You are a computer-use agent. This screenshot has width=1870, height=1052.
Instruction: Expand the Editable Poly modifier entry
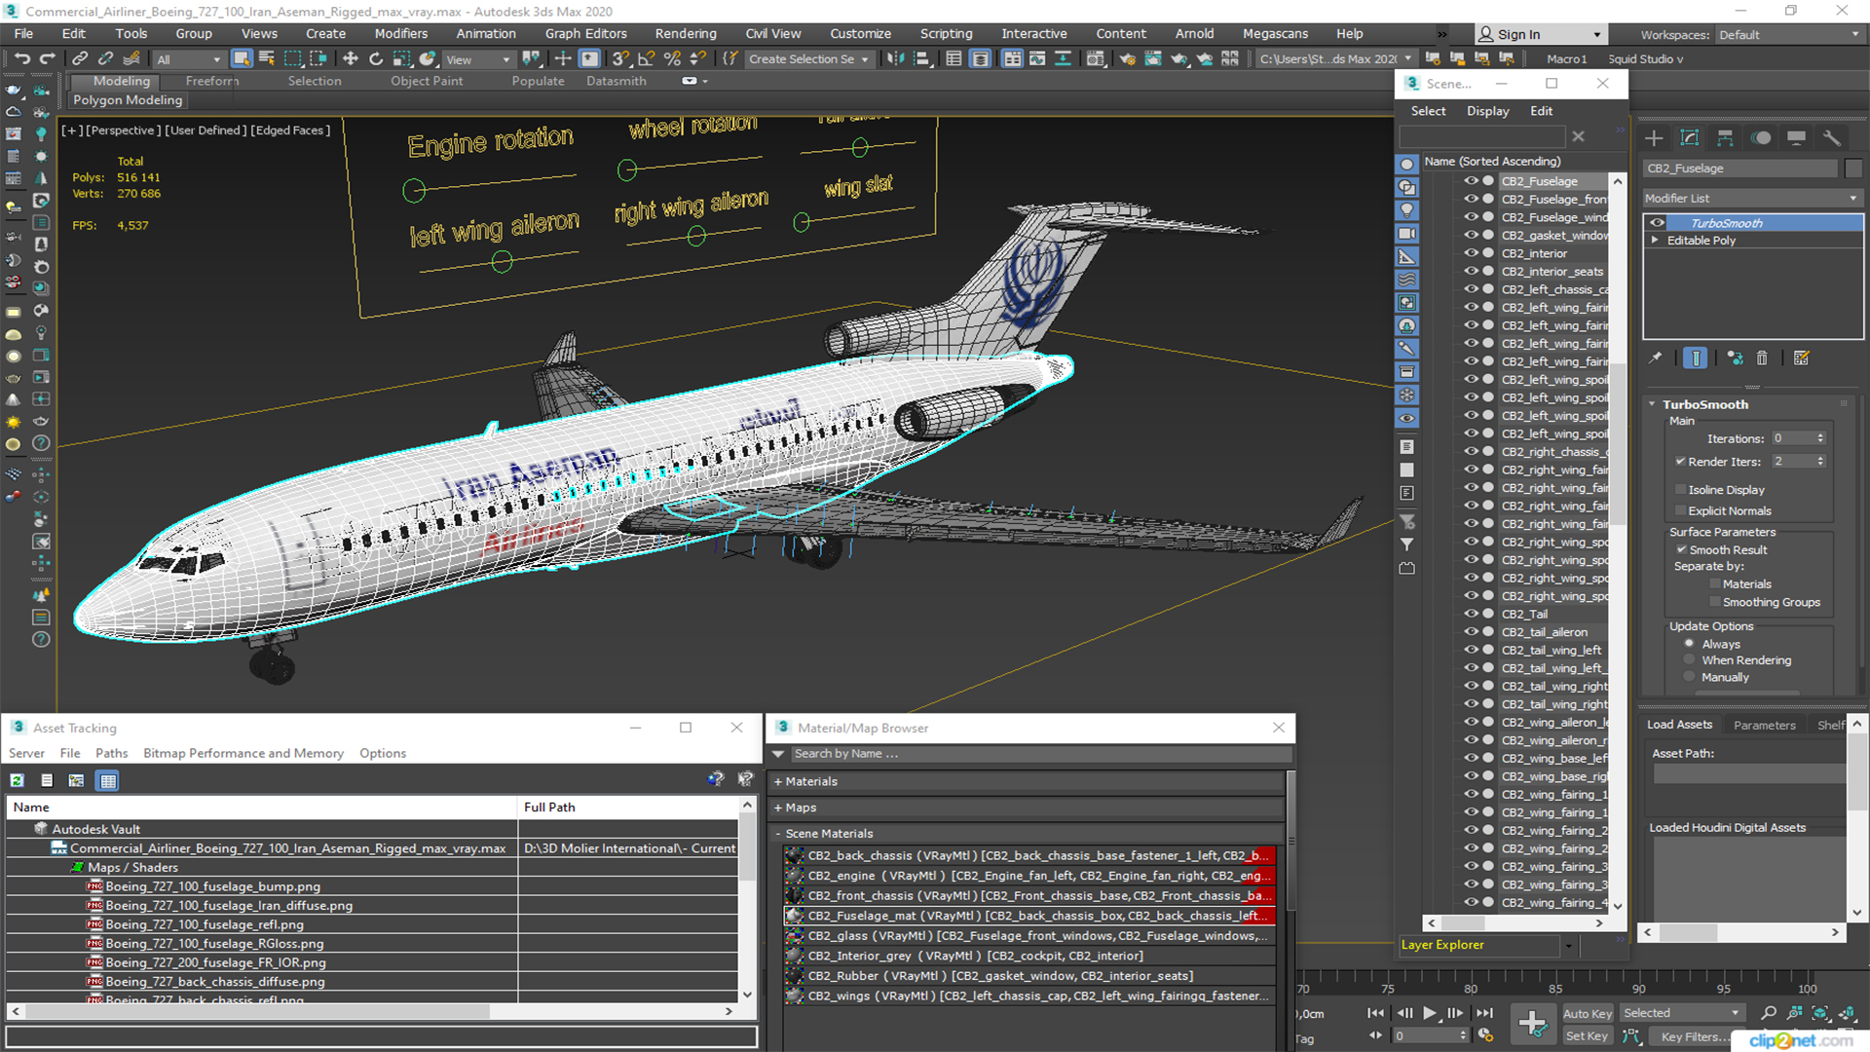[x=1654, y=241]
